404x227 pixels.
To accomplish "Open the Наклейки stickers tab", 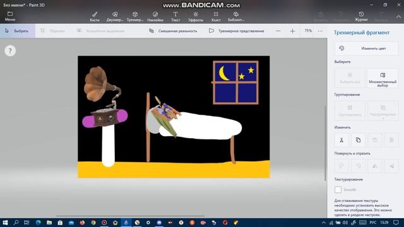I will tap(155, 16).
